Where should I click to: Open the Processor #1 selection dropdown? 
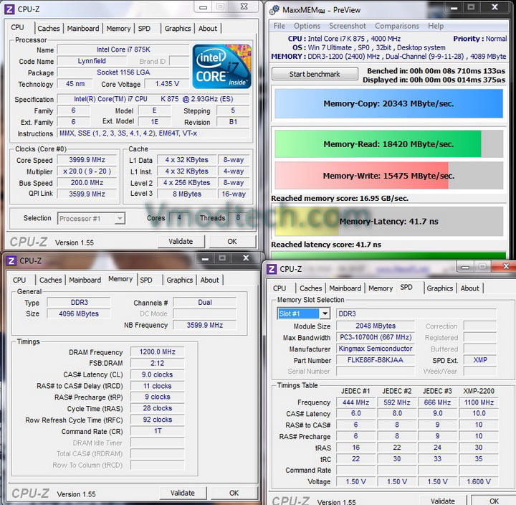coord(91,218)
